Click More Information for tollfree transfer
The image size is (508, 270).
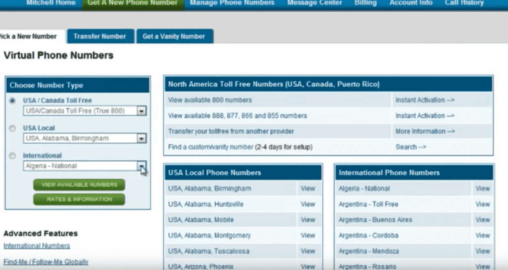(x=425, y=131)
